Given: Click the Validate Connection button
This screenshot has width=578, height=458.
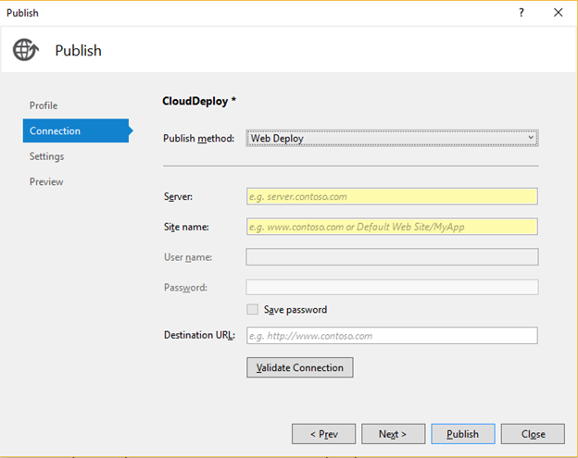Looking at the screenshot, I should coord(300,367).
